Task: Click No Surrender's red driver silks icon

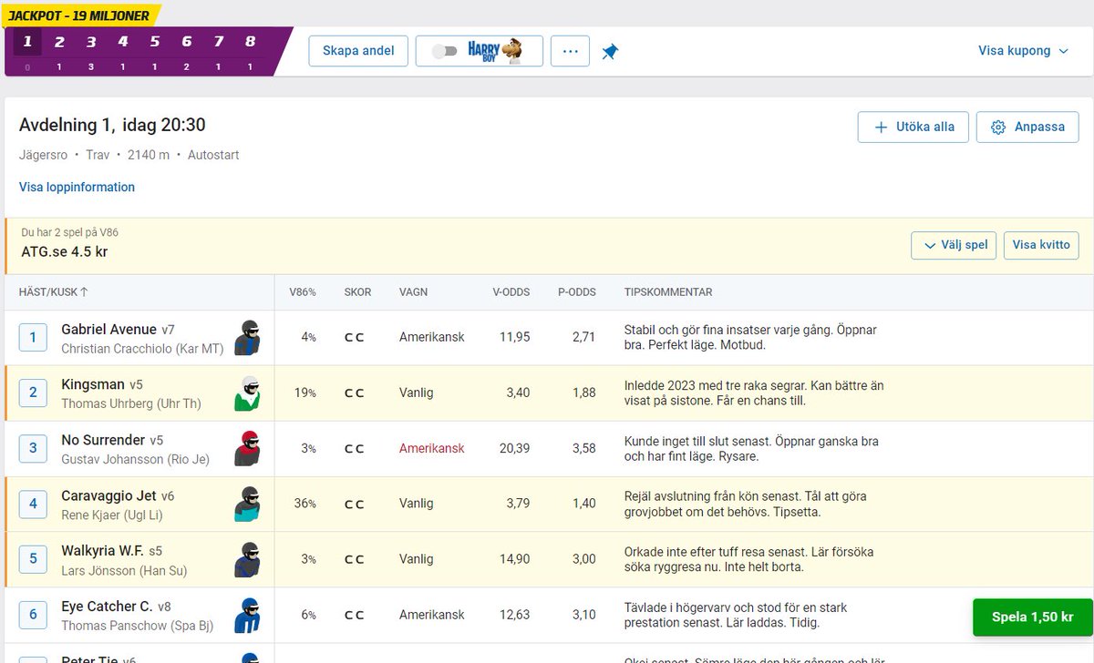Action: 247,449
